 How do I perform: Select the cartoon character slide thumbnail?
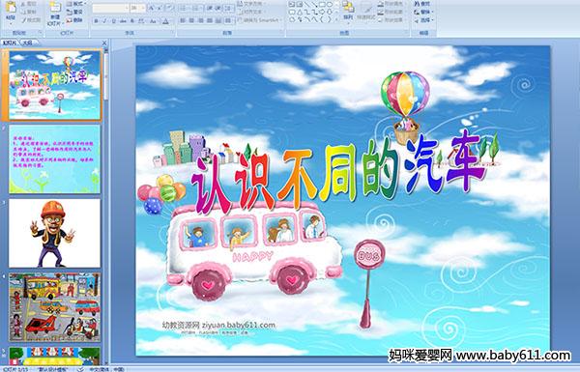coord(54,233)
